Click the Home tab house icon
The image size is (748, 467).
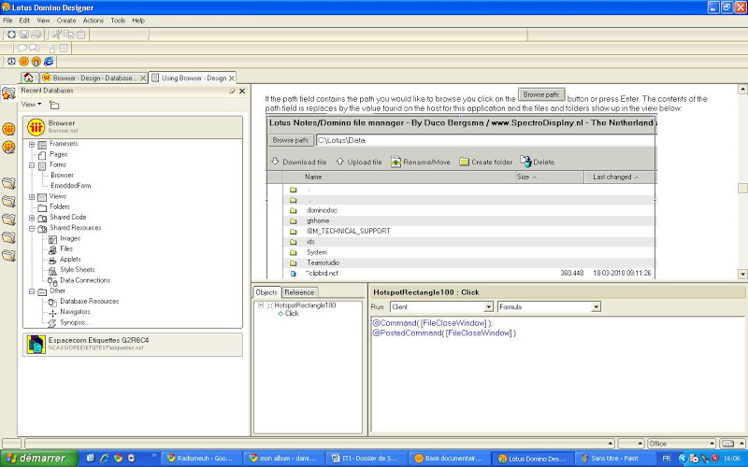coord(29,78)
